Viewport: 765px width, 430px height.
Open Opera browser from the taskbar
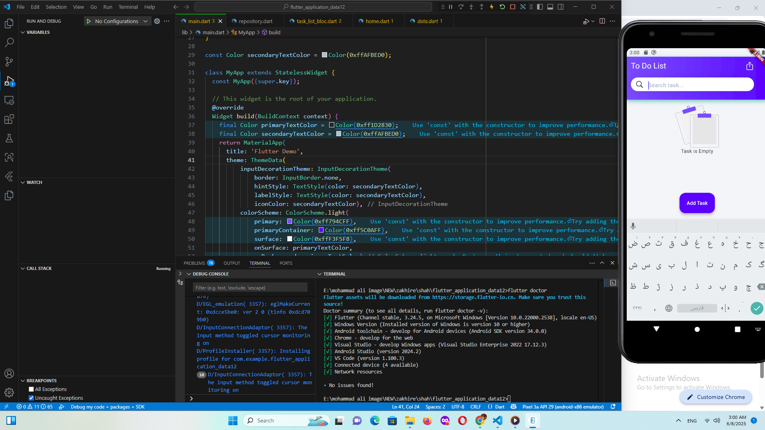point(462,420)
